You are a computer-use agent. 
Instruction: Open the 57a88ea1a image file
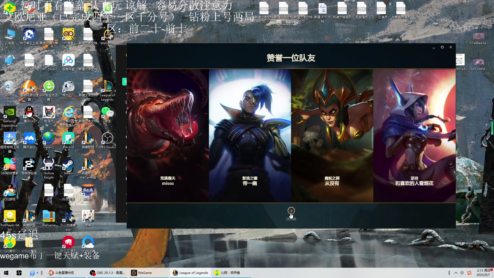479,39
